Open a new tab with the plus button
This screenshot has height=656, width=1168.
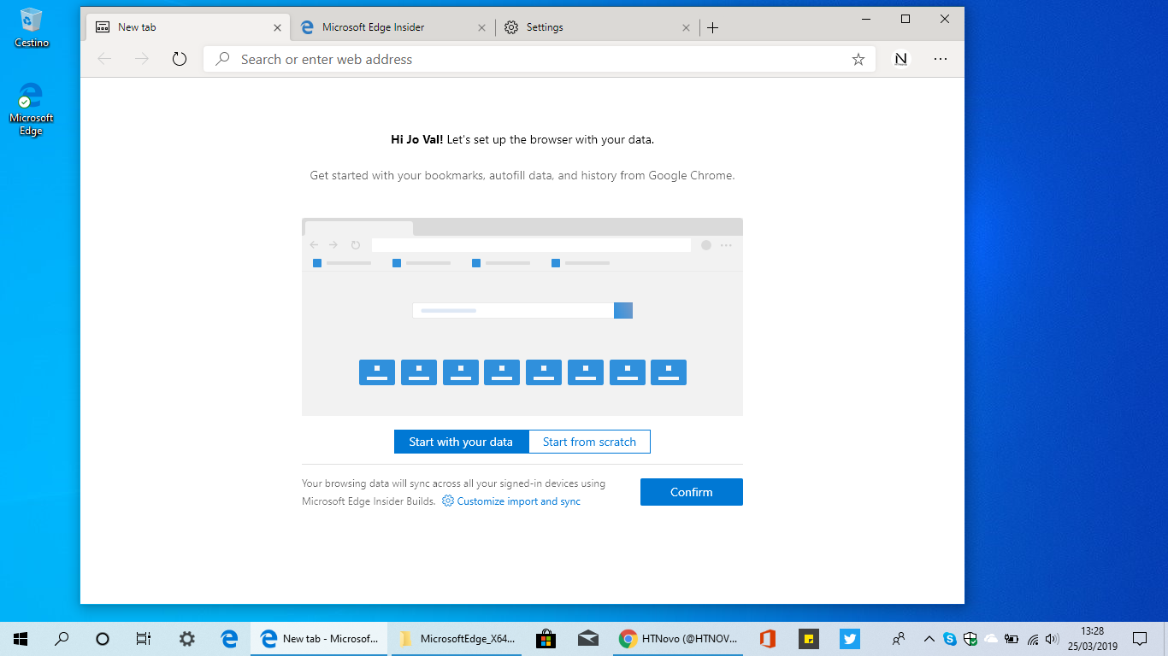click(712, 27)
